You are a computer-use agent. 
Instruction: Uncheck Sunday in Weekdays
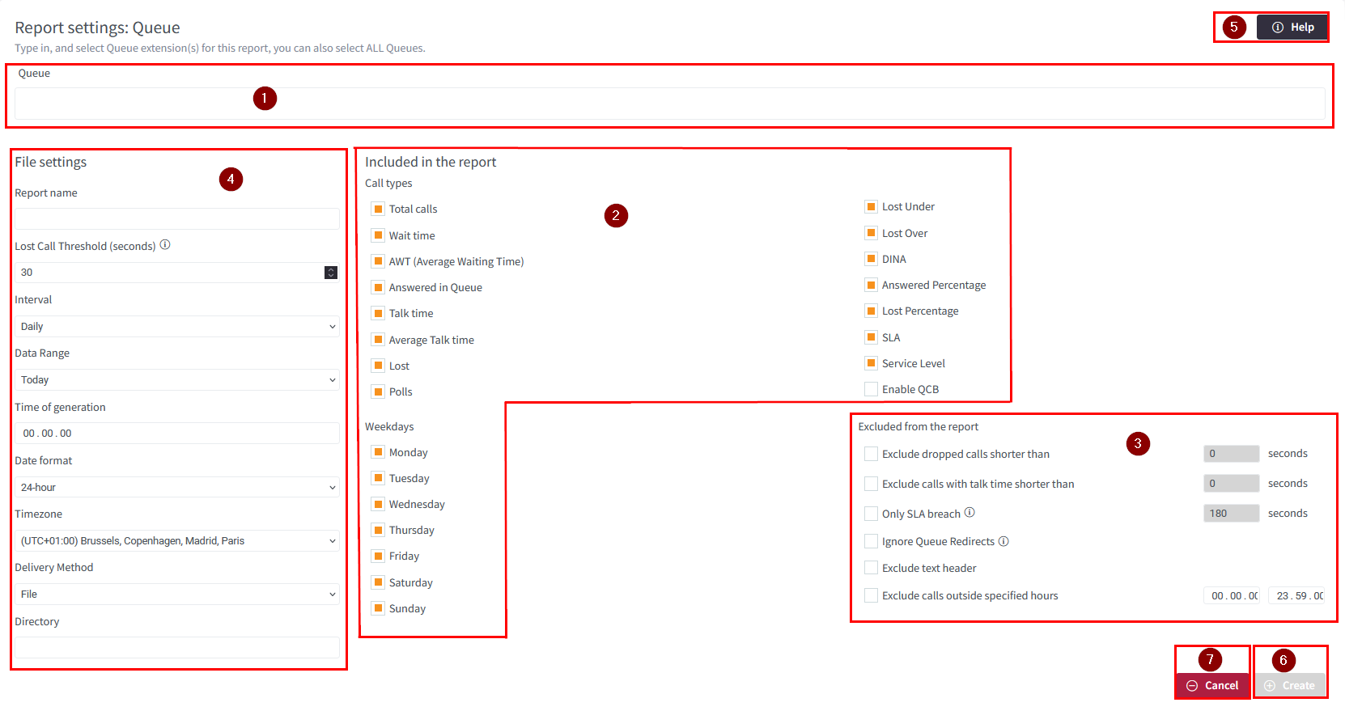click(378, 608)
